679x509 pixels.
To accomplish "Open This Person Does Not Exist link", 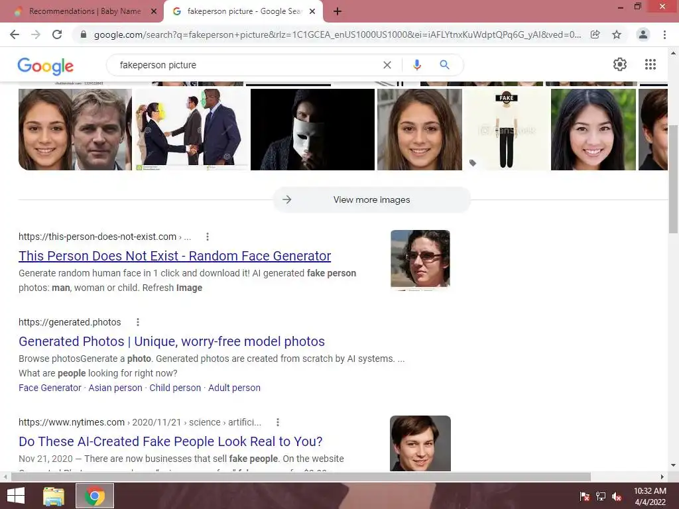I will (174, 256).
